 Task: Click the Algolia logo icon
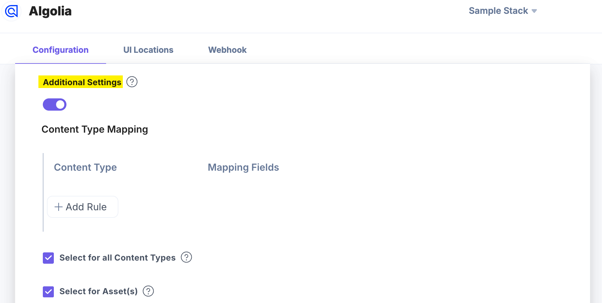(12, 12)
